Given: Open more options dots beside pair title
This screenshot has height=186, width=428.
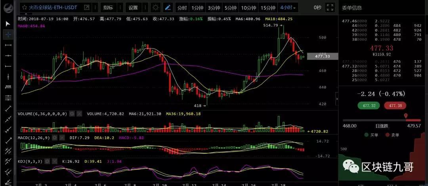Looking at the screenshot, I should pos(96,8).
